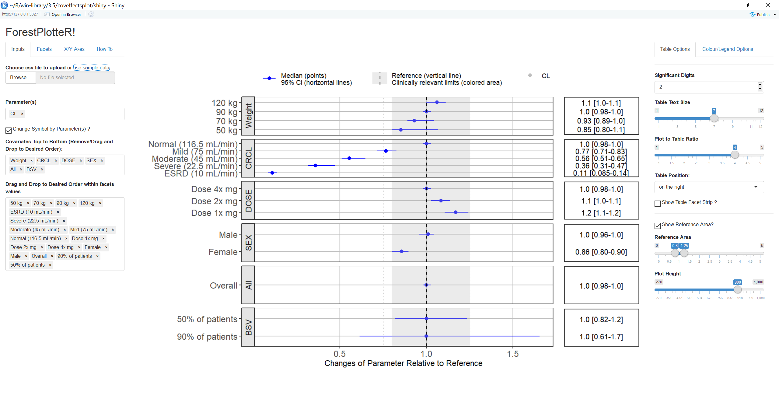Toggle Change Symbol by Parameter(s) checkbox

point(9,130)
